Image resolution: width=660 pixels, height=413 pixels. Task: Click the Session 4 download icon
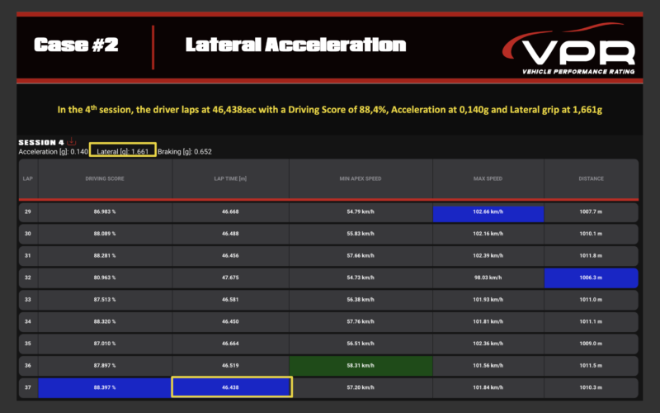71,142
